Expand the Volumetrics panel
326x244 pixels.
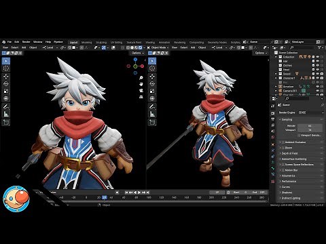(280, 176)
